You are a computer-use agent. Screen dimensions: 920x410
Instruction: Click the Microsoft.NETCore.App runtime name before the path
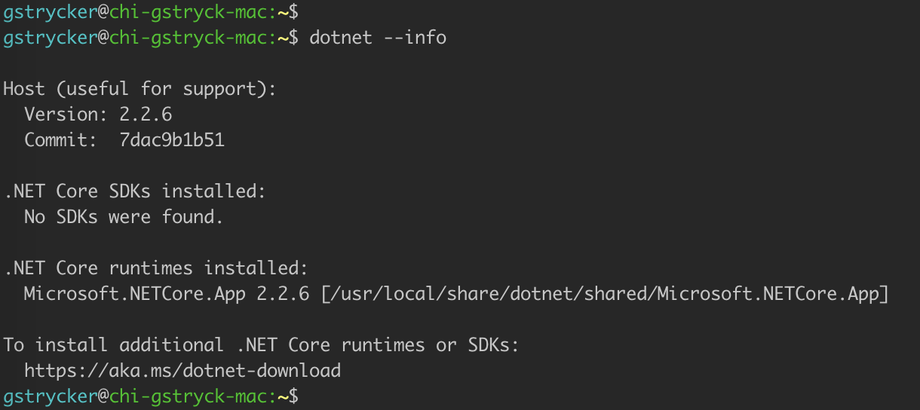click(x=134, y=294)
